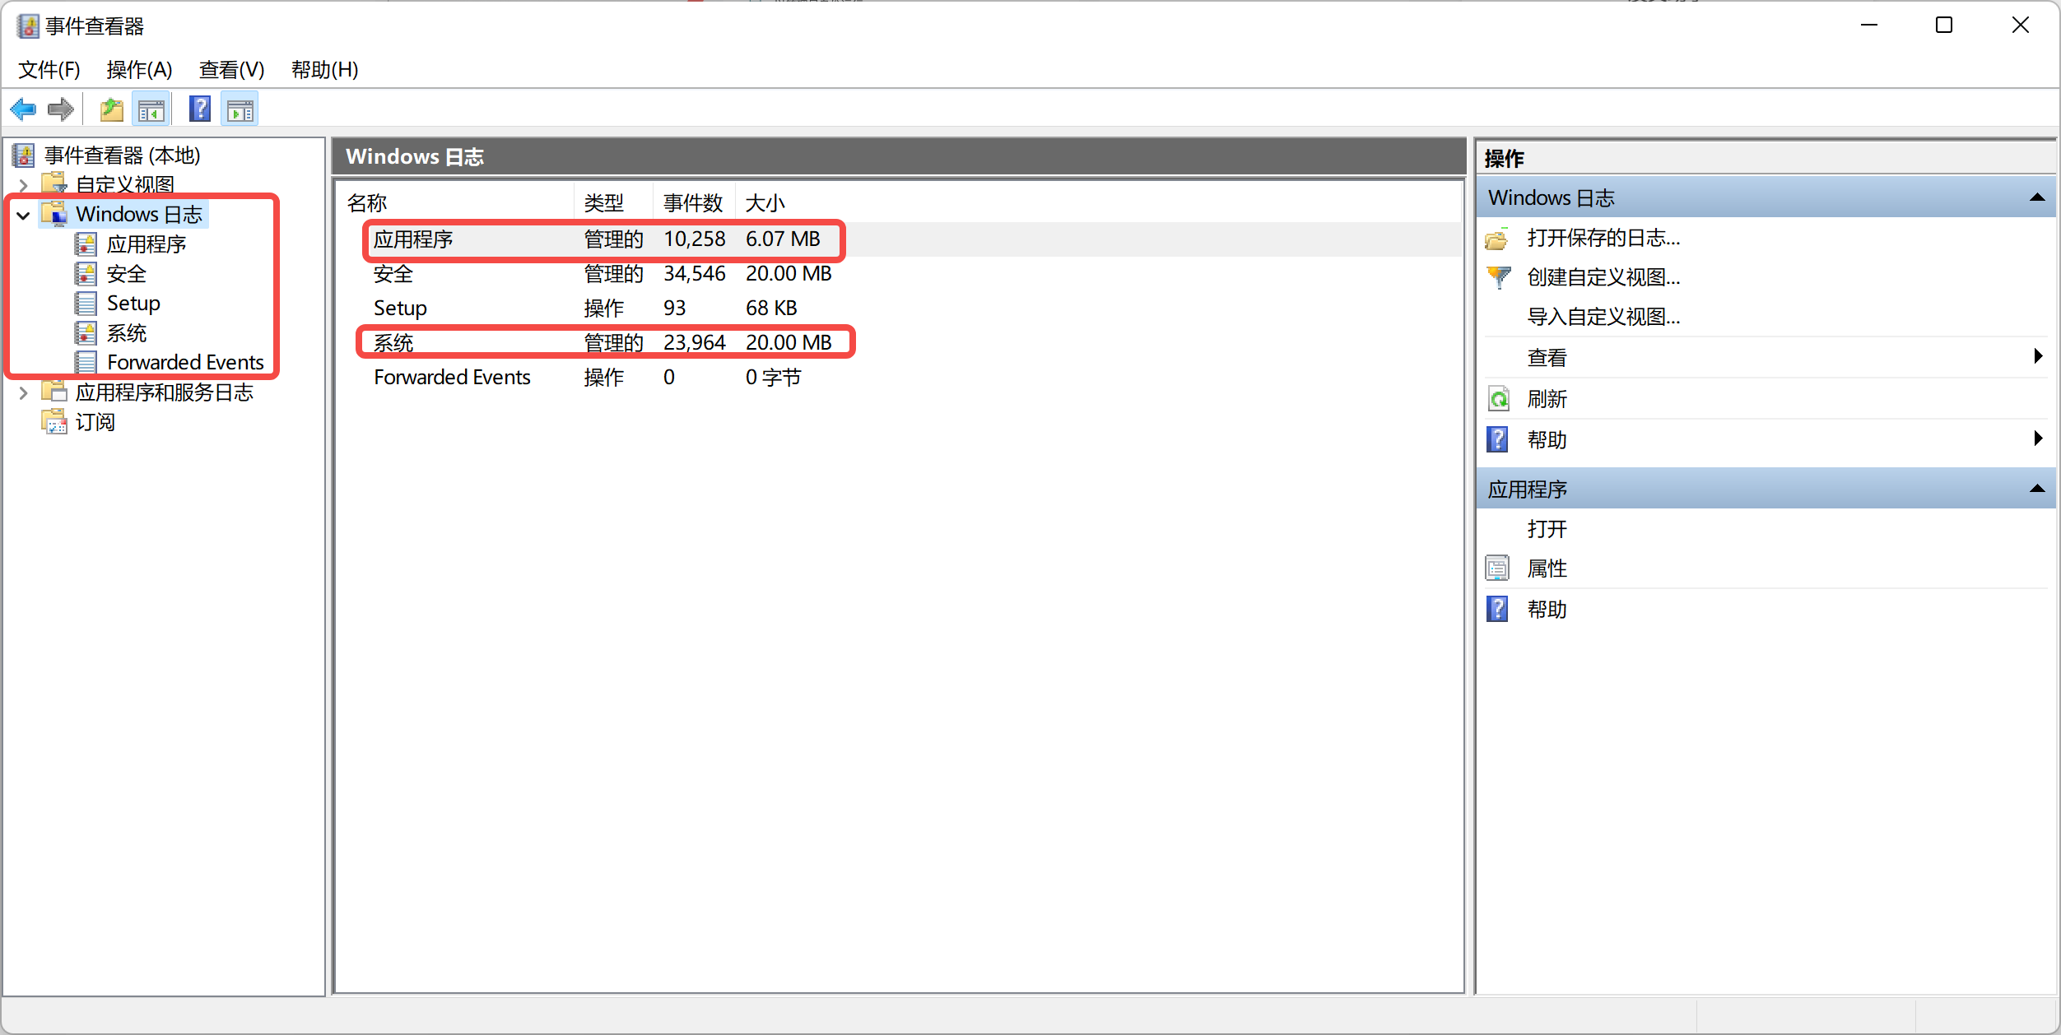Click the Event Viewer title bar app icon
The width and height of the screenshot is (2061, 1035).
(27, 26)
